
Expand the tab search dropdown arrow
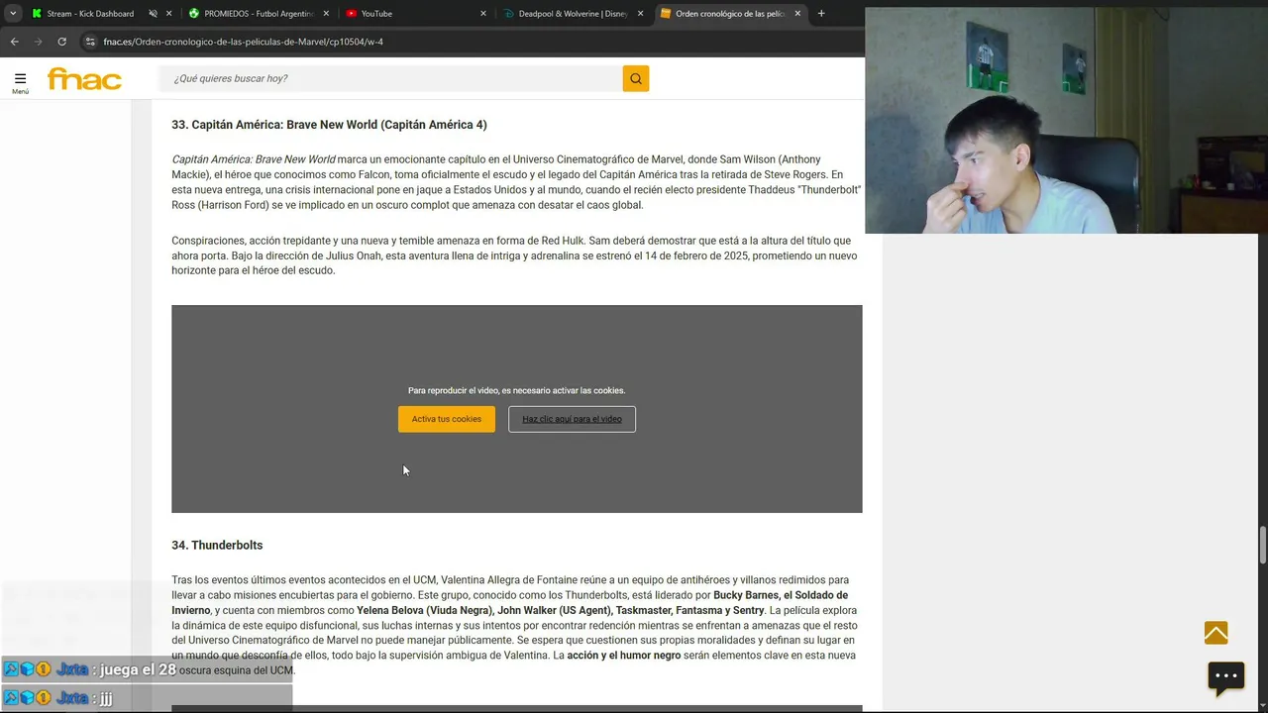(x=13, y=14)
